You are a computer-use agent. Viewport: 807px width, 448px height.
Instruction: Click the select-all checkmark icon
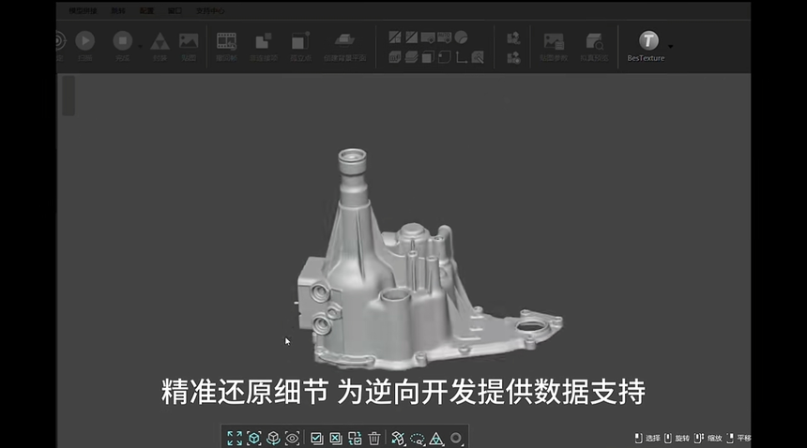tap(316, 439)
